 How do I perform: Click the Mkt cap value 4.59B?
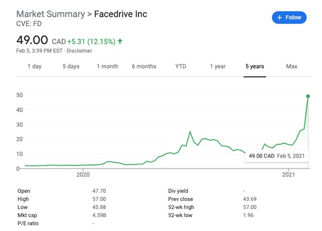click(x=100, y=214)
